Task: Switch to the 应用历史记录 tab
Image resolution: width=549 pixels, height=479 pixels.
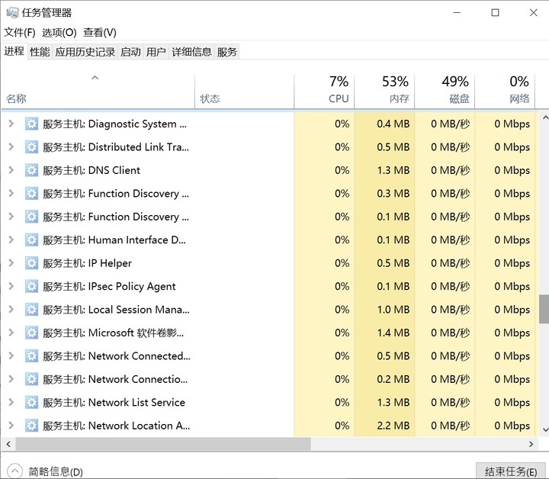Action: [85, 52]
